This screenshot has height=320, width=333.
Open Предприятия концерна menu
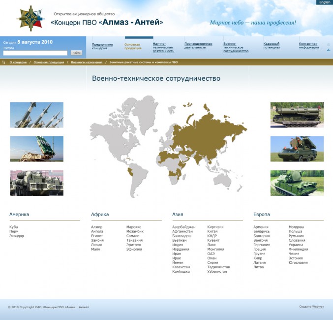(102, 46)
